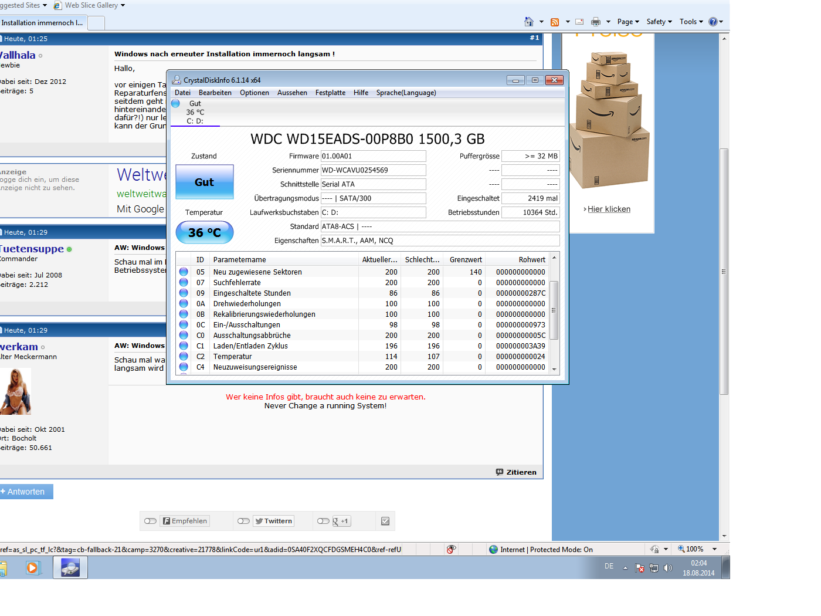821x616 pixels.
Task: Open the Festplatte menu
Action: 330,93
